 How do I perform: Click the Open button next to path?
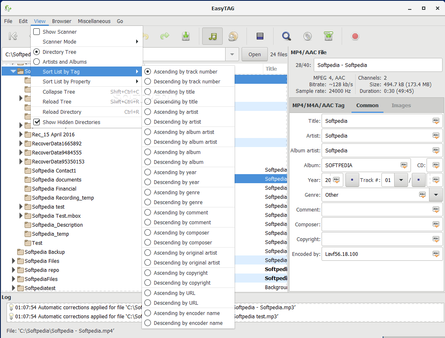(255, 54)
